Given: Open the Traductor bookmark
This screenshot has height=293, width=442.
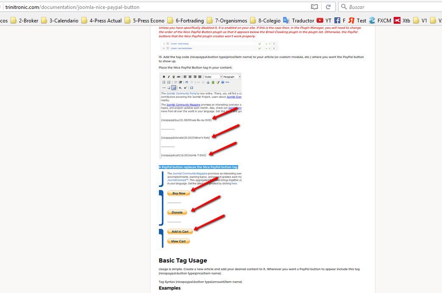Looking at the screenshot, I should [298, 21].
